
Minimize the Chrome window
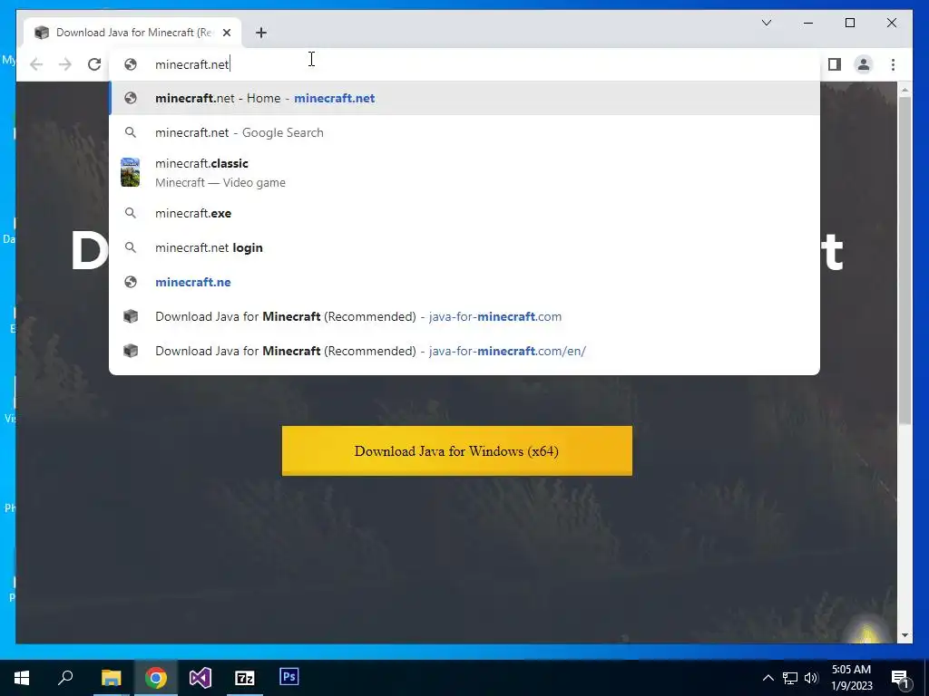tap(808, 23)
